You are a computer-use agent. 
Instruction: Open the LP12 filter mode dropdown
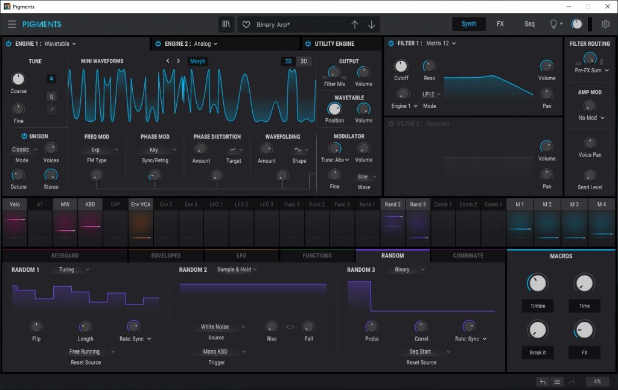[431, 95]
